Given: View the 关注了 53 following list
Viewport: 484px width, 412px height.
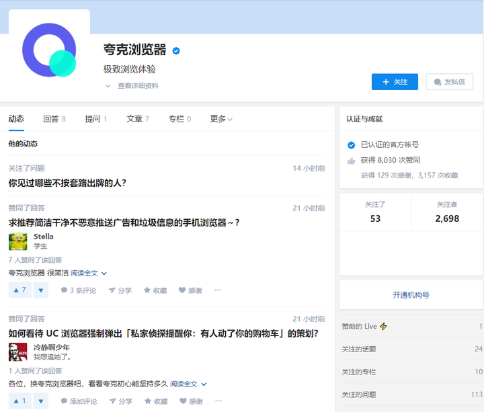Looking at the screenshot, I should click(x=375, y=212).
